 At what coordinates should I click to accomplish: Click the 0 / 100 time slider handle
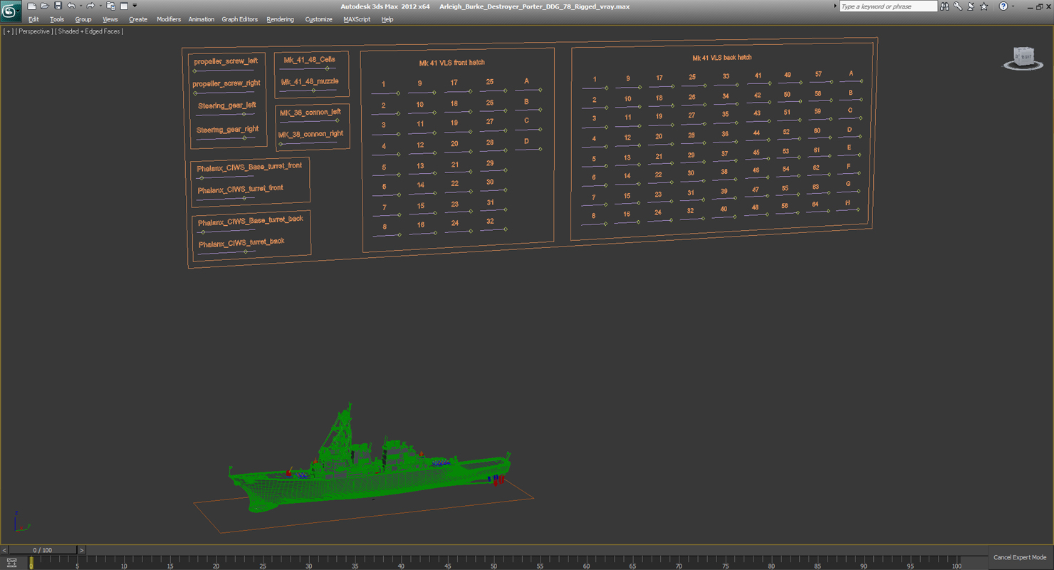(43, 550)
